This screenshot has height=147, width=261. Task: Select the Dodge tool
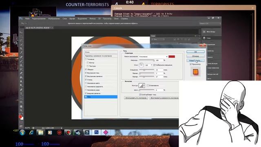[x=21, y=85]
